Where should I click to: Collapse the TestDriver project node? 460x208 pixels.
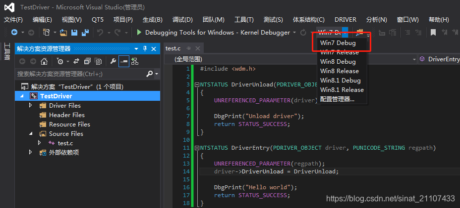coord(22,96)
